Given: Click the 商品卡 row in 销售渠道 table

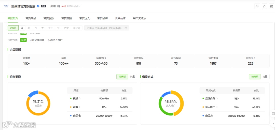Looking at the screenshot, I should pos(100,116).
